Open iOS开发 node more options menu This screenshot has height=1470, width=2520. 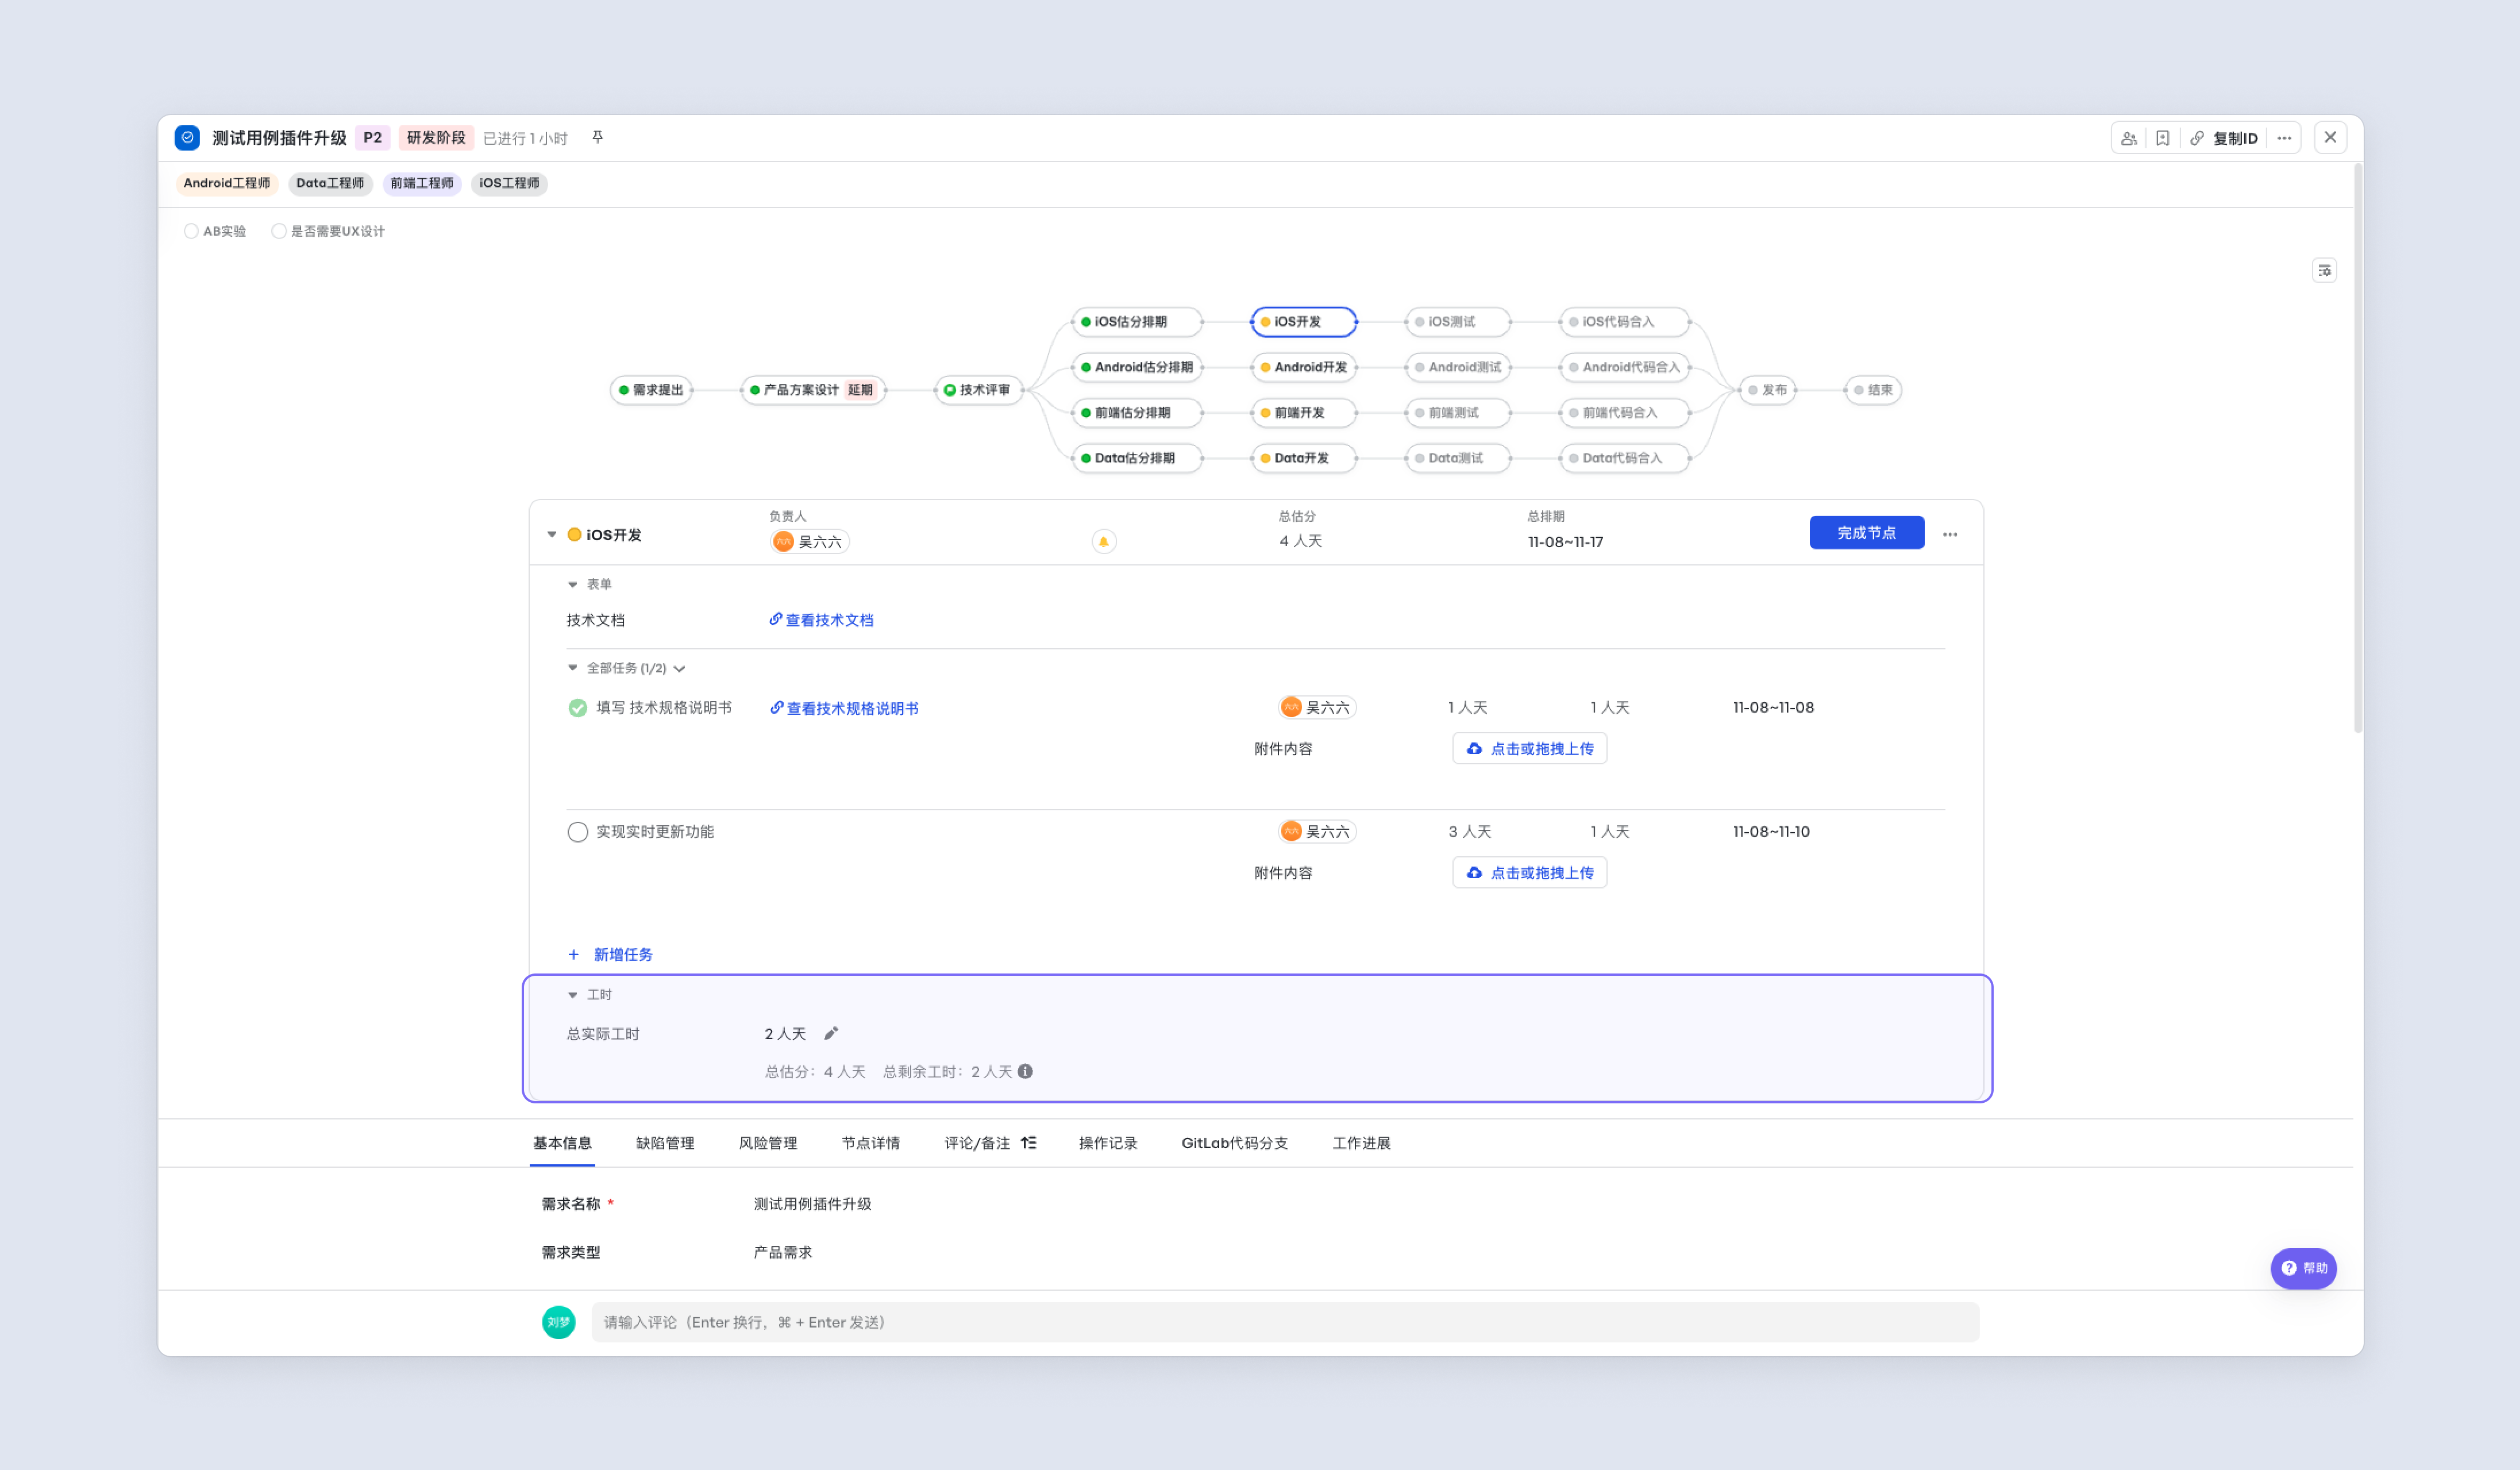pos(1950,534)
